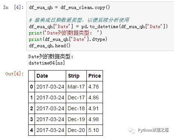
Task: Click row index 0 in the table
Action: [x=32, y=87]
